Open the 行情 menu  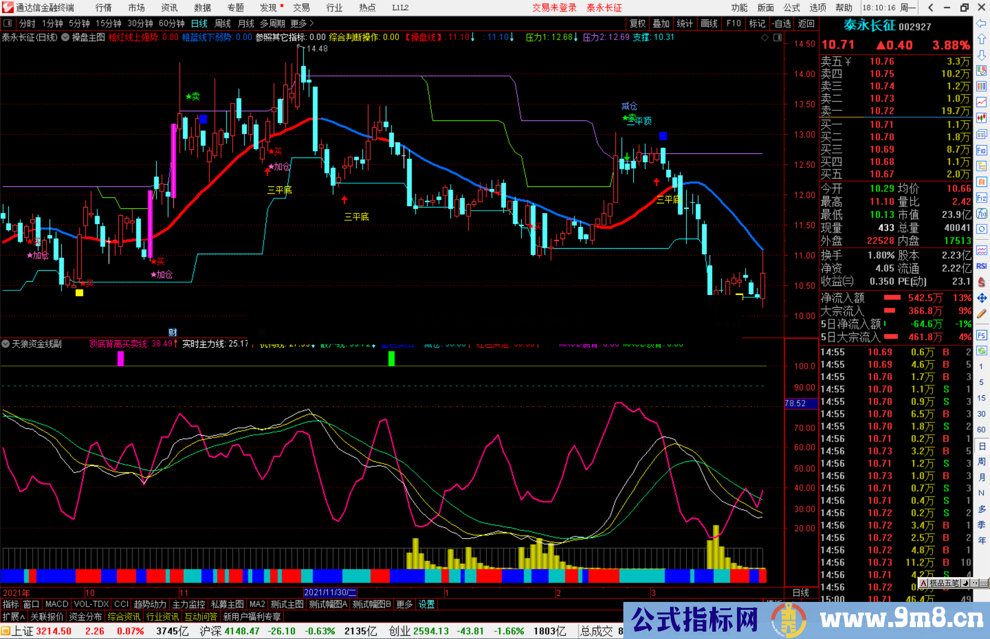pyautogui.click(x=104, y=8)
